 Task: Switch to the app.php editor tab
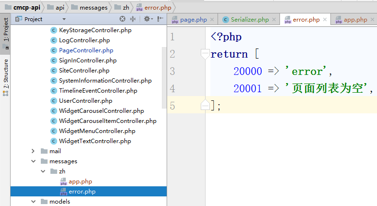[355, 20]
